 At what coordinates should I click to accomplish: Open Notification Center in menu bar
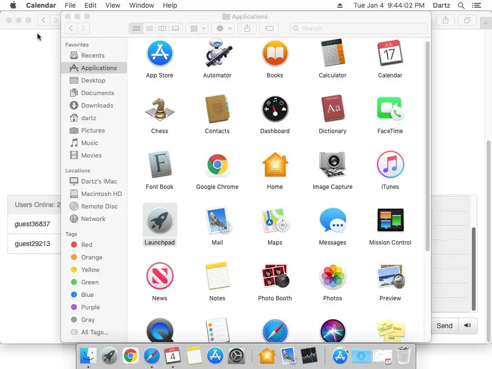476,5
